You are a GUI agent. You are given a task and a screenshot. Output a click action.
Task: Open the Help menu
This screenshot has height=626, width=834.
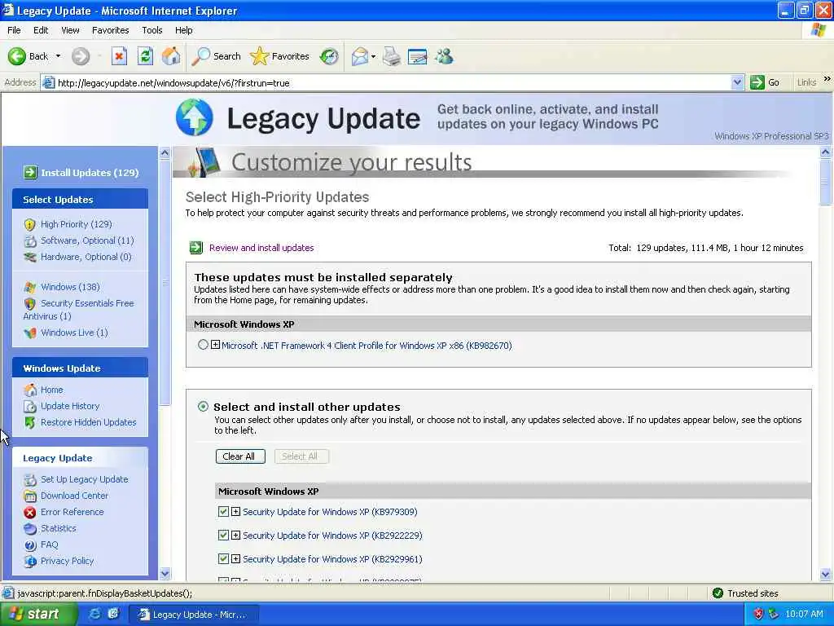pos(183,30)
